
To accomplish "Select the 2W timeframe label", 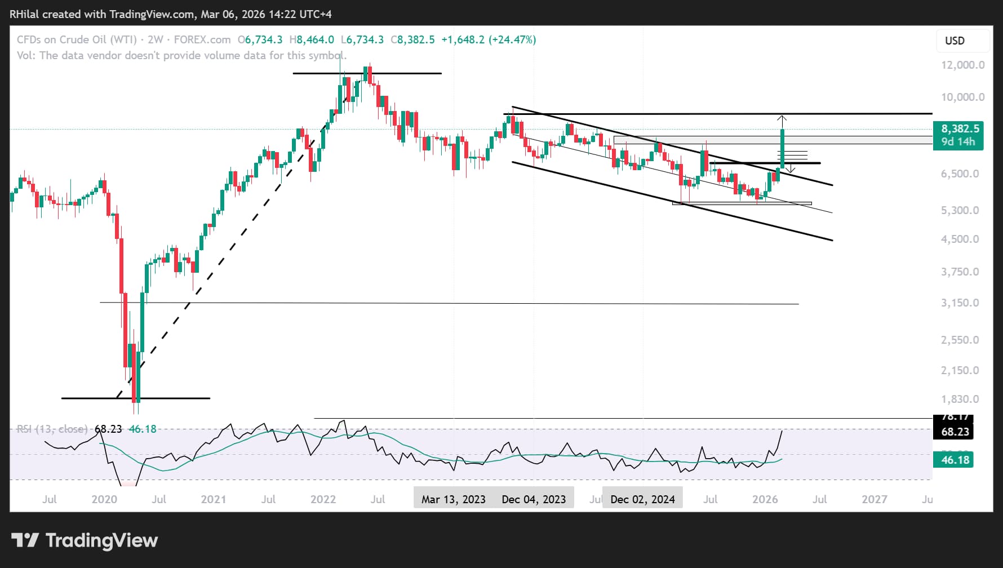I will coord(156,39).
